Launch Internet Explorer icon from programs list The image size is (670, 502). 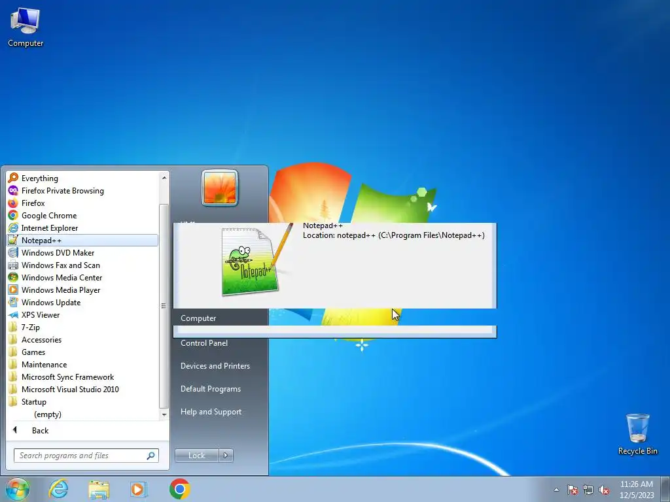pos(13,227)
